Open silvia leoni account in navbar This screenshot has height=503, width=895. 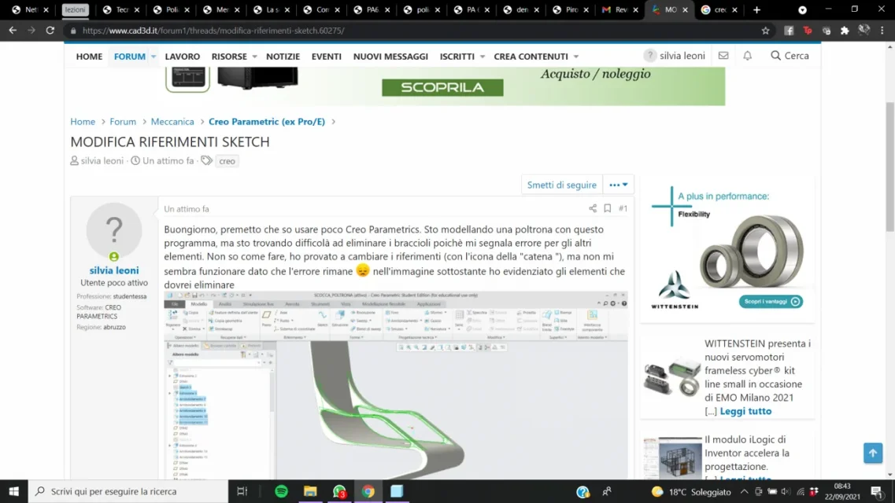pyautogui.click(x=675, y=55)
